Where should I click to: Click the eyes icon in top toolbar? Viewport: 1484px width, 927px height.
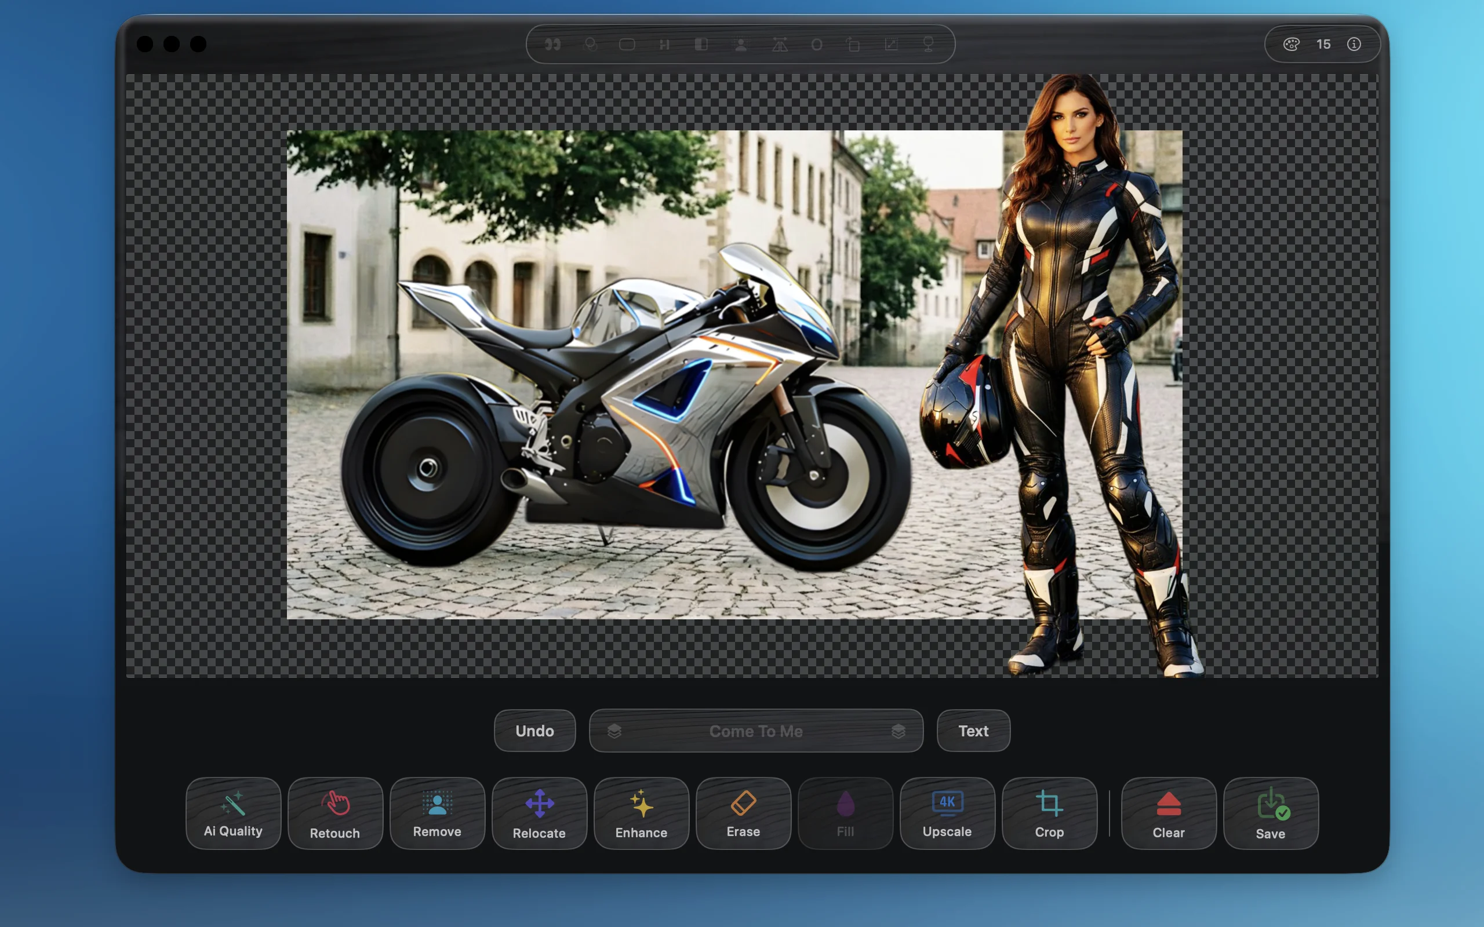(x=552, y=44)
